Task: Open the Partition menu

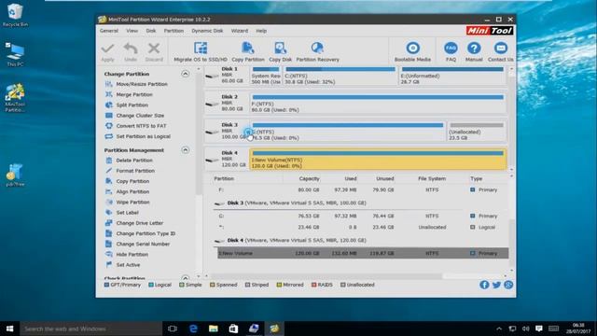Action: click(174, 31)
